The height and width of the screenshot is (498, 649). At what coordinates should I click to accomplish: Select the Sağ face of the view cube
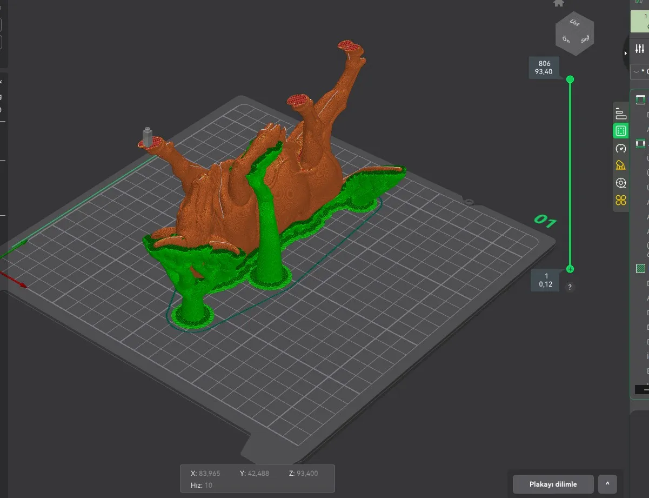[x=585, y=39]
